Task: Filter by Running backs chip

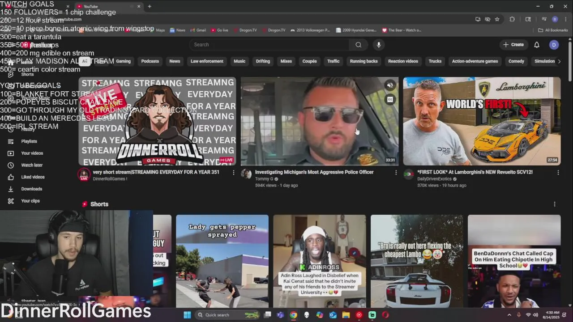Action: (x=363, y=61)
